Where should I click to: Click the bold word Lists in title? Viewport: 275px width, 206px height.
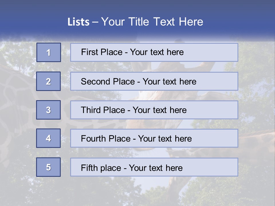(x=78, y=22)
